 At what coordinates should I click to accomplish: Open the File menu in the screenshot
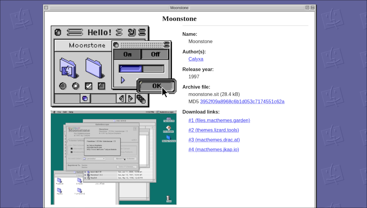click(59, 112)
